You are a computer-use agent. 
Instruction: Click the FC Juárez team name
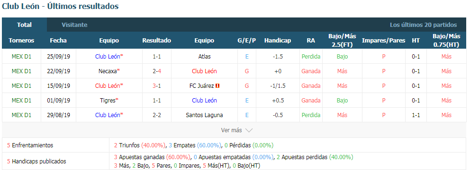200,86
